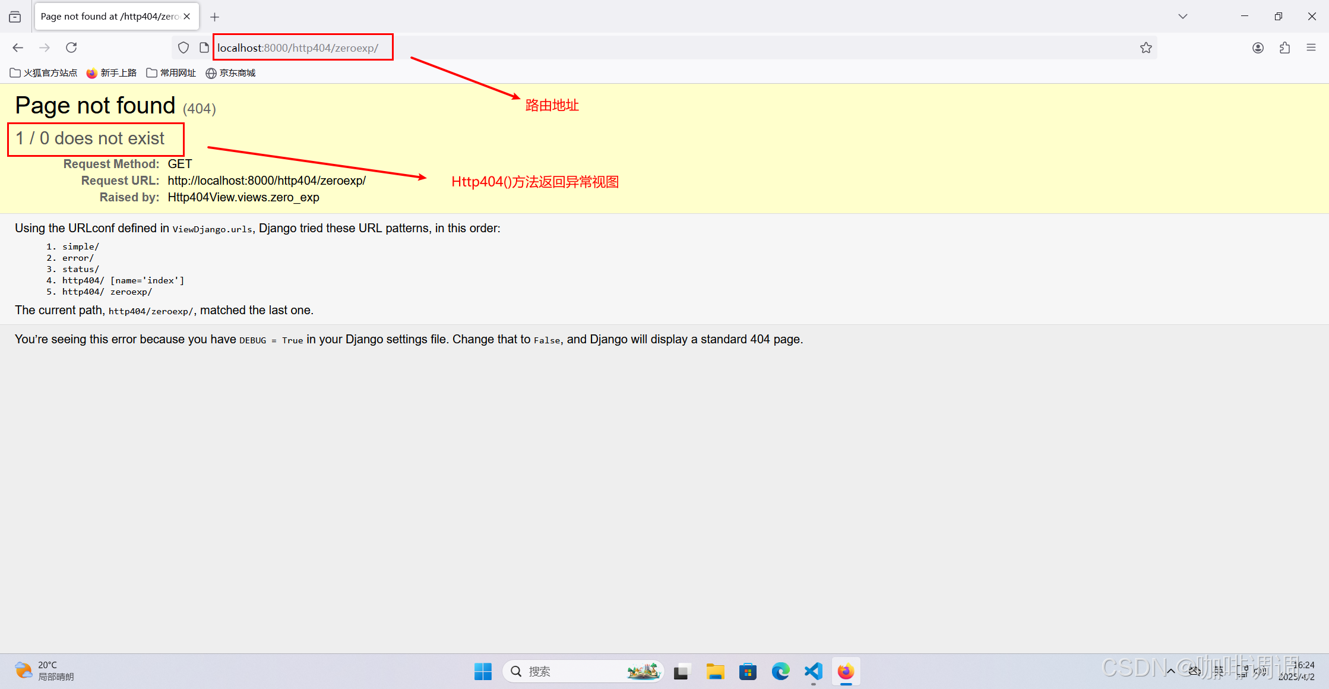Open the 京东商城 bookmark
This screenshot has width=1329, height=689.
230,72
